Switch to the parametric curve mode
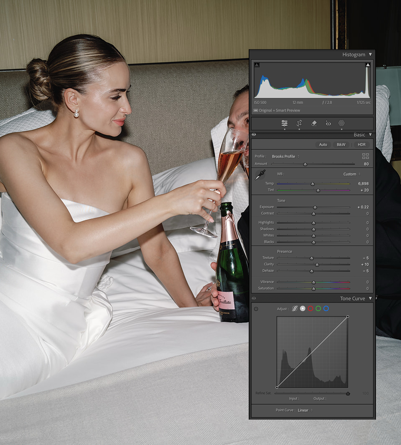This screenshot has height=445, width=401. (x=295, y=309)
